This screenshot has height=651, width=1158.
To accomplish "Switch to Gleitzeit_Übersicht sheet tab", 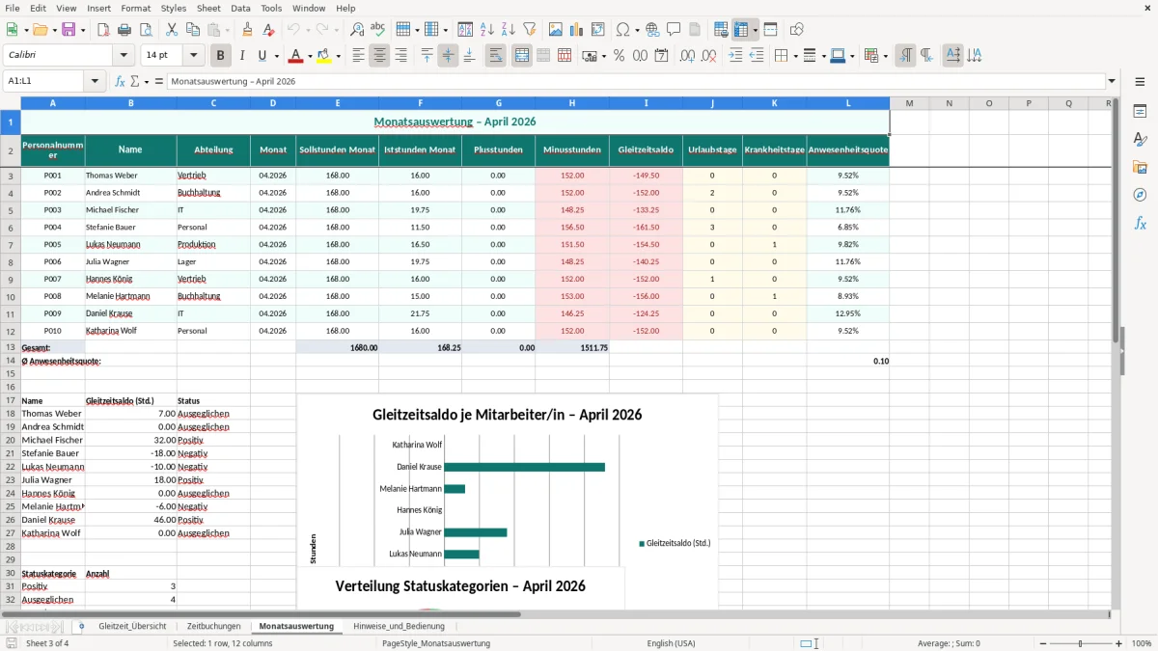I will 132,626.
